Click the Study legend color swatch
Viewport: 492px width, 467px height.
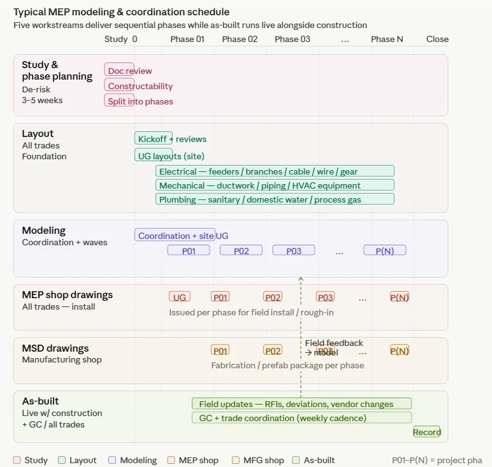tap(17, 460)
